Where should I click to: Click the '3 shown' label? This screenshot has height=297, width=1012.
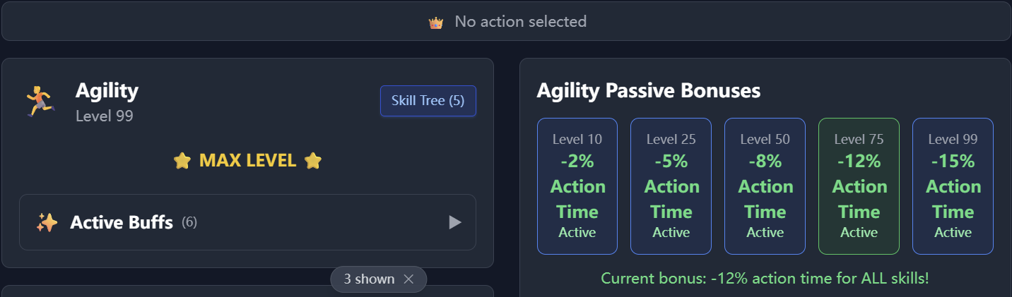click(x=369, y=279)
